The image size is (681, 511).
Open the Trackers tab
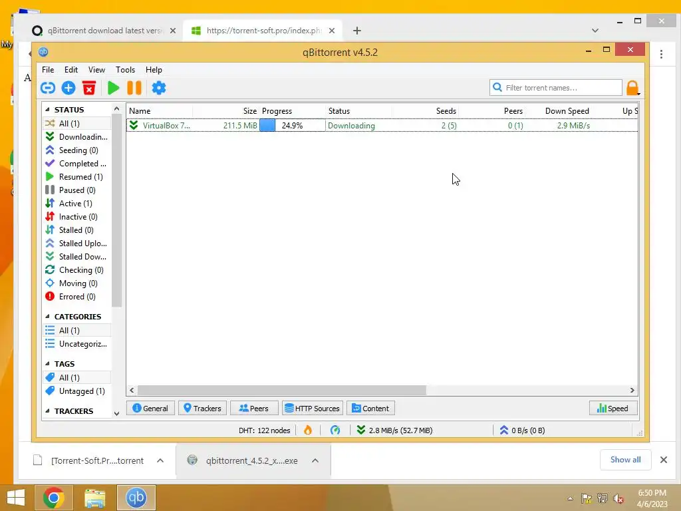click(x=202, y=409)
